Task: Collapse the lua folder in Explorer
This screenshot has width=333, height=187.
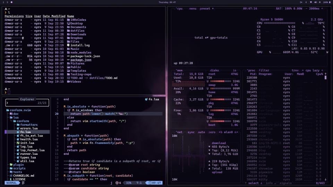Action: 14,117
